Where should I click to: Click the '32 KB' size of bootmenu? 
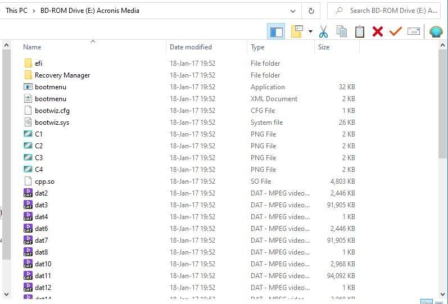click(x=347, y=87)
